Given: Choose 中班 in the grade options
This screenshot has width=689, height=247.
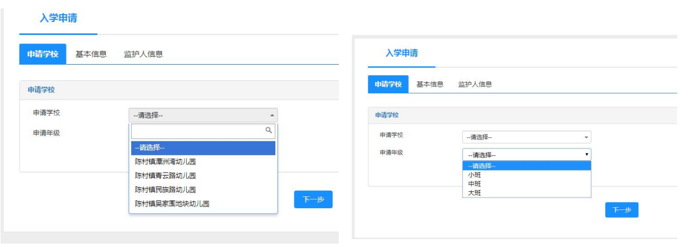Looking at the screenshot, I should click(475, 184).
